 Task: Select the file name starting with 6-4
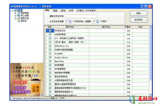[x=70, y=38]
